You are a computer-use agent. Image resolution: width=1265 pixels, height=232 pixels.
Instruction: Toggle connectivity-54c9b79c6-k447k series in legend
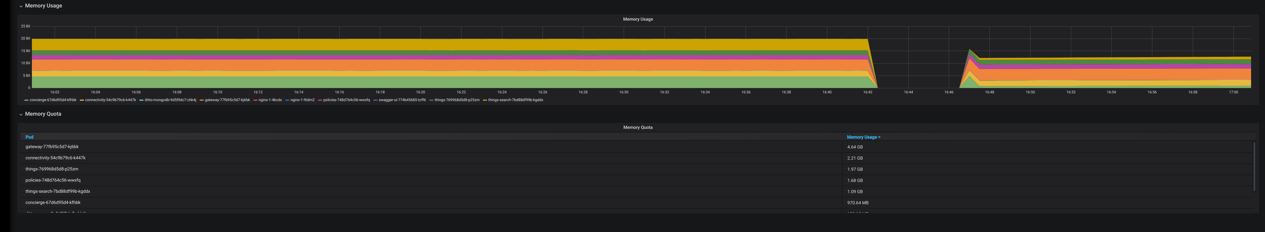point(111,100)
